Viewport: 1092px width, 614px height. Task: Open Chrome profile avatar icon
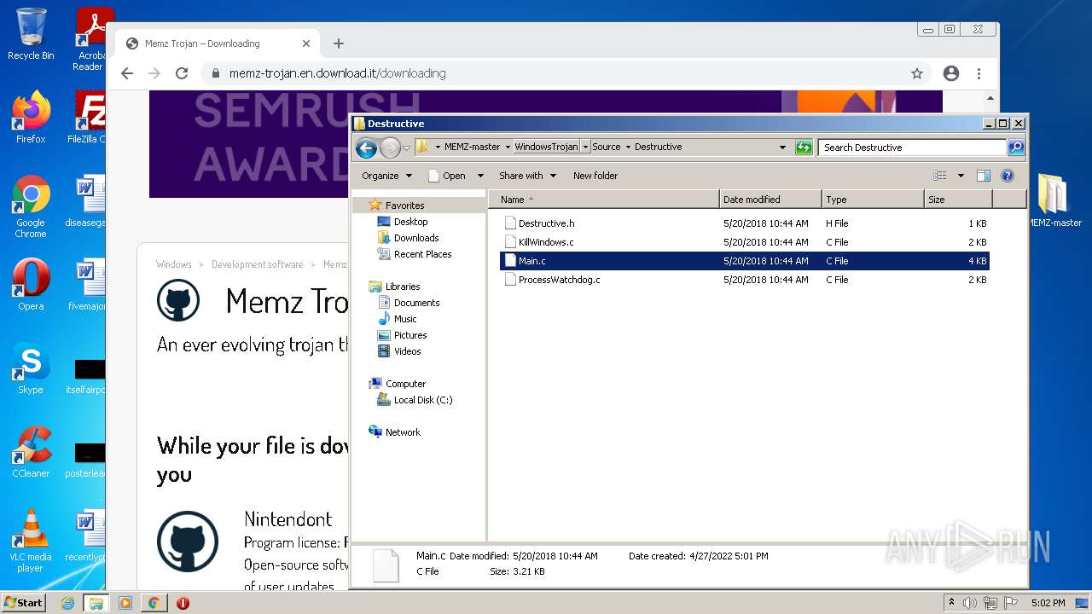click(951, 73)
